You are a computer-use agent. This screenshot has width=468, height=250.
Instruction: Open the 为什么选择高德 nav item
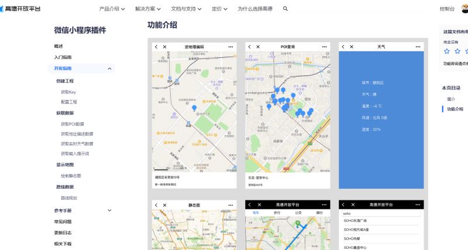click(255, 9)
